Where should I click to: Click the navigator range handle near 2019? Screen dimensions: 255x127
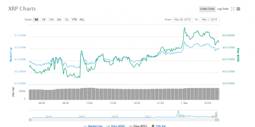pos(216,114)
